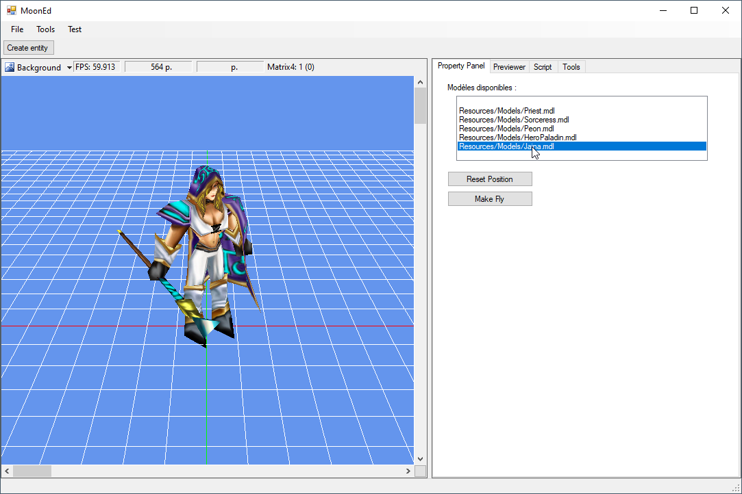This screenshot has height=494, width=742.
Task: Select Priest.mdl in the model list
Action: [x=507, y=111]
